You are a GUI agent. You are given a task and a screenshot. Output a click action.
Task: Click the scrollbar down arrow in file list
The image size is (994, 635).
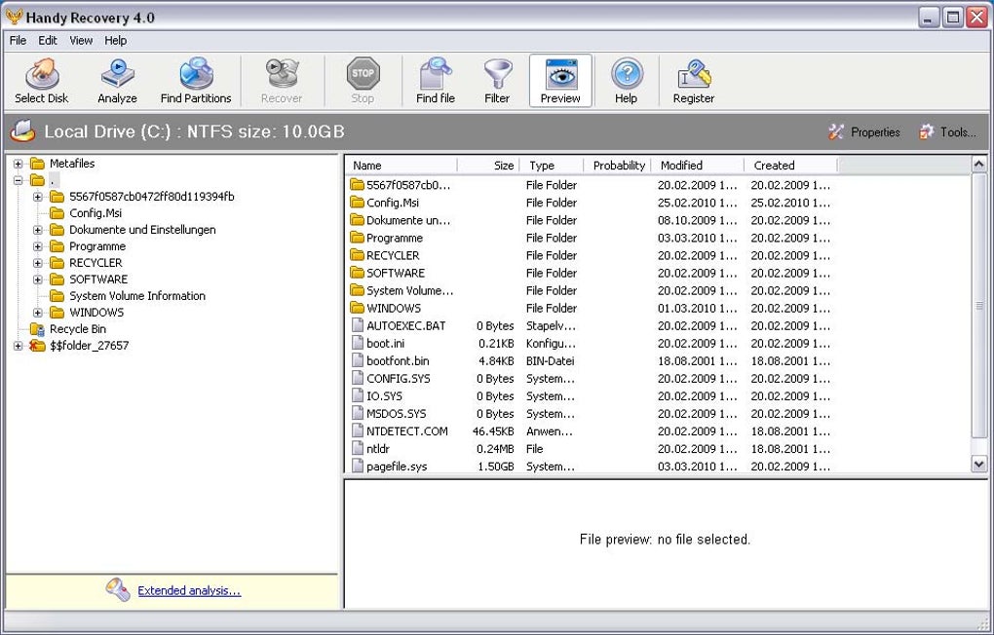979,465
